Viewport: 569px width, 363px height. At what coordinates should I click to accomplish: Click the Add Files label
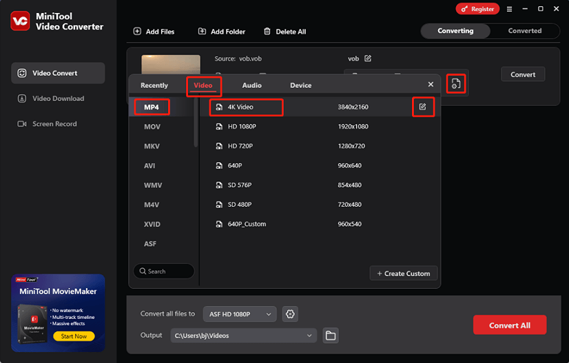click(160, 32)
